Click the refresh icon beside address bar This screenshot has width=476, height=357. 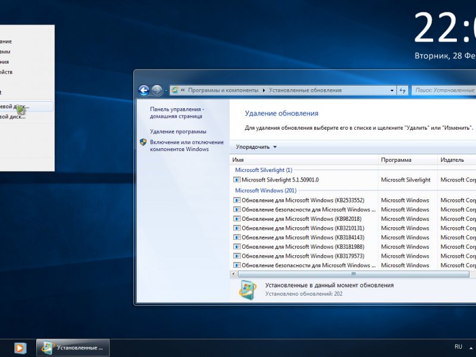tap(402, 90)
